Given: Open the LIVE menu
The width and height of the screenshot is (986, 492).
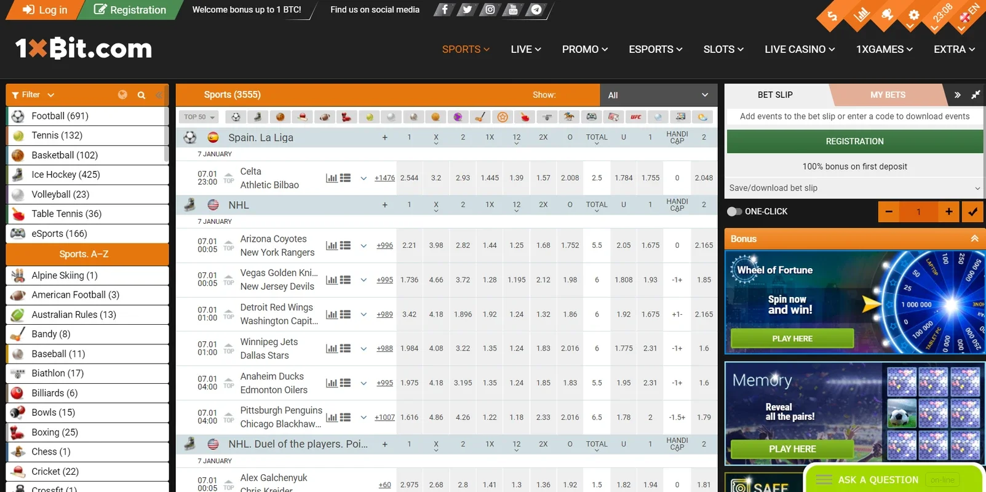Looking at the screenshot, I should [x=526, y=49].
